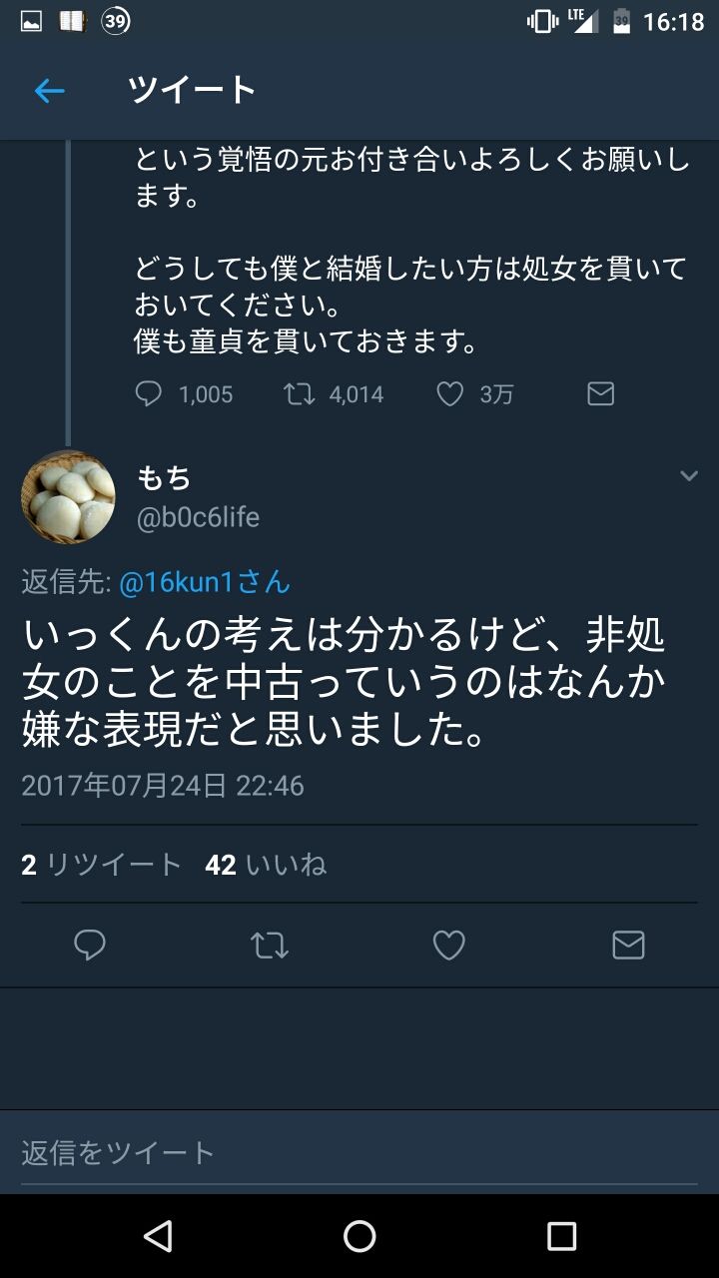719x1278 pixels.
Task: Tap the もち display name
Action: 165,478
